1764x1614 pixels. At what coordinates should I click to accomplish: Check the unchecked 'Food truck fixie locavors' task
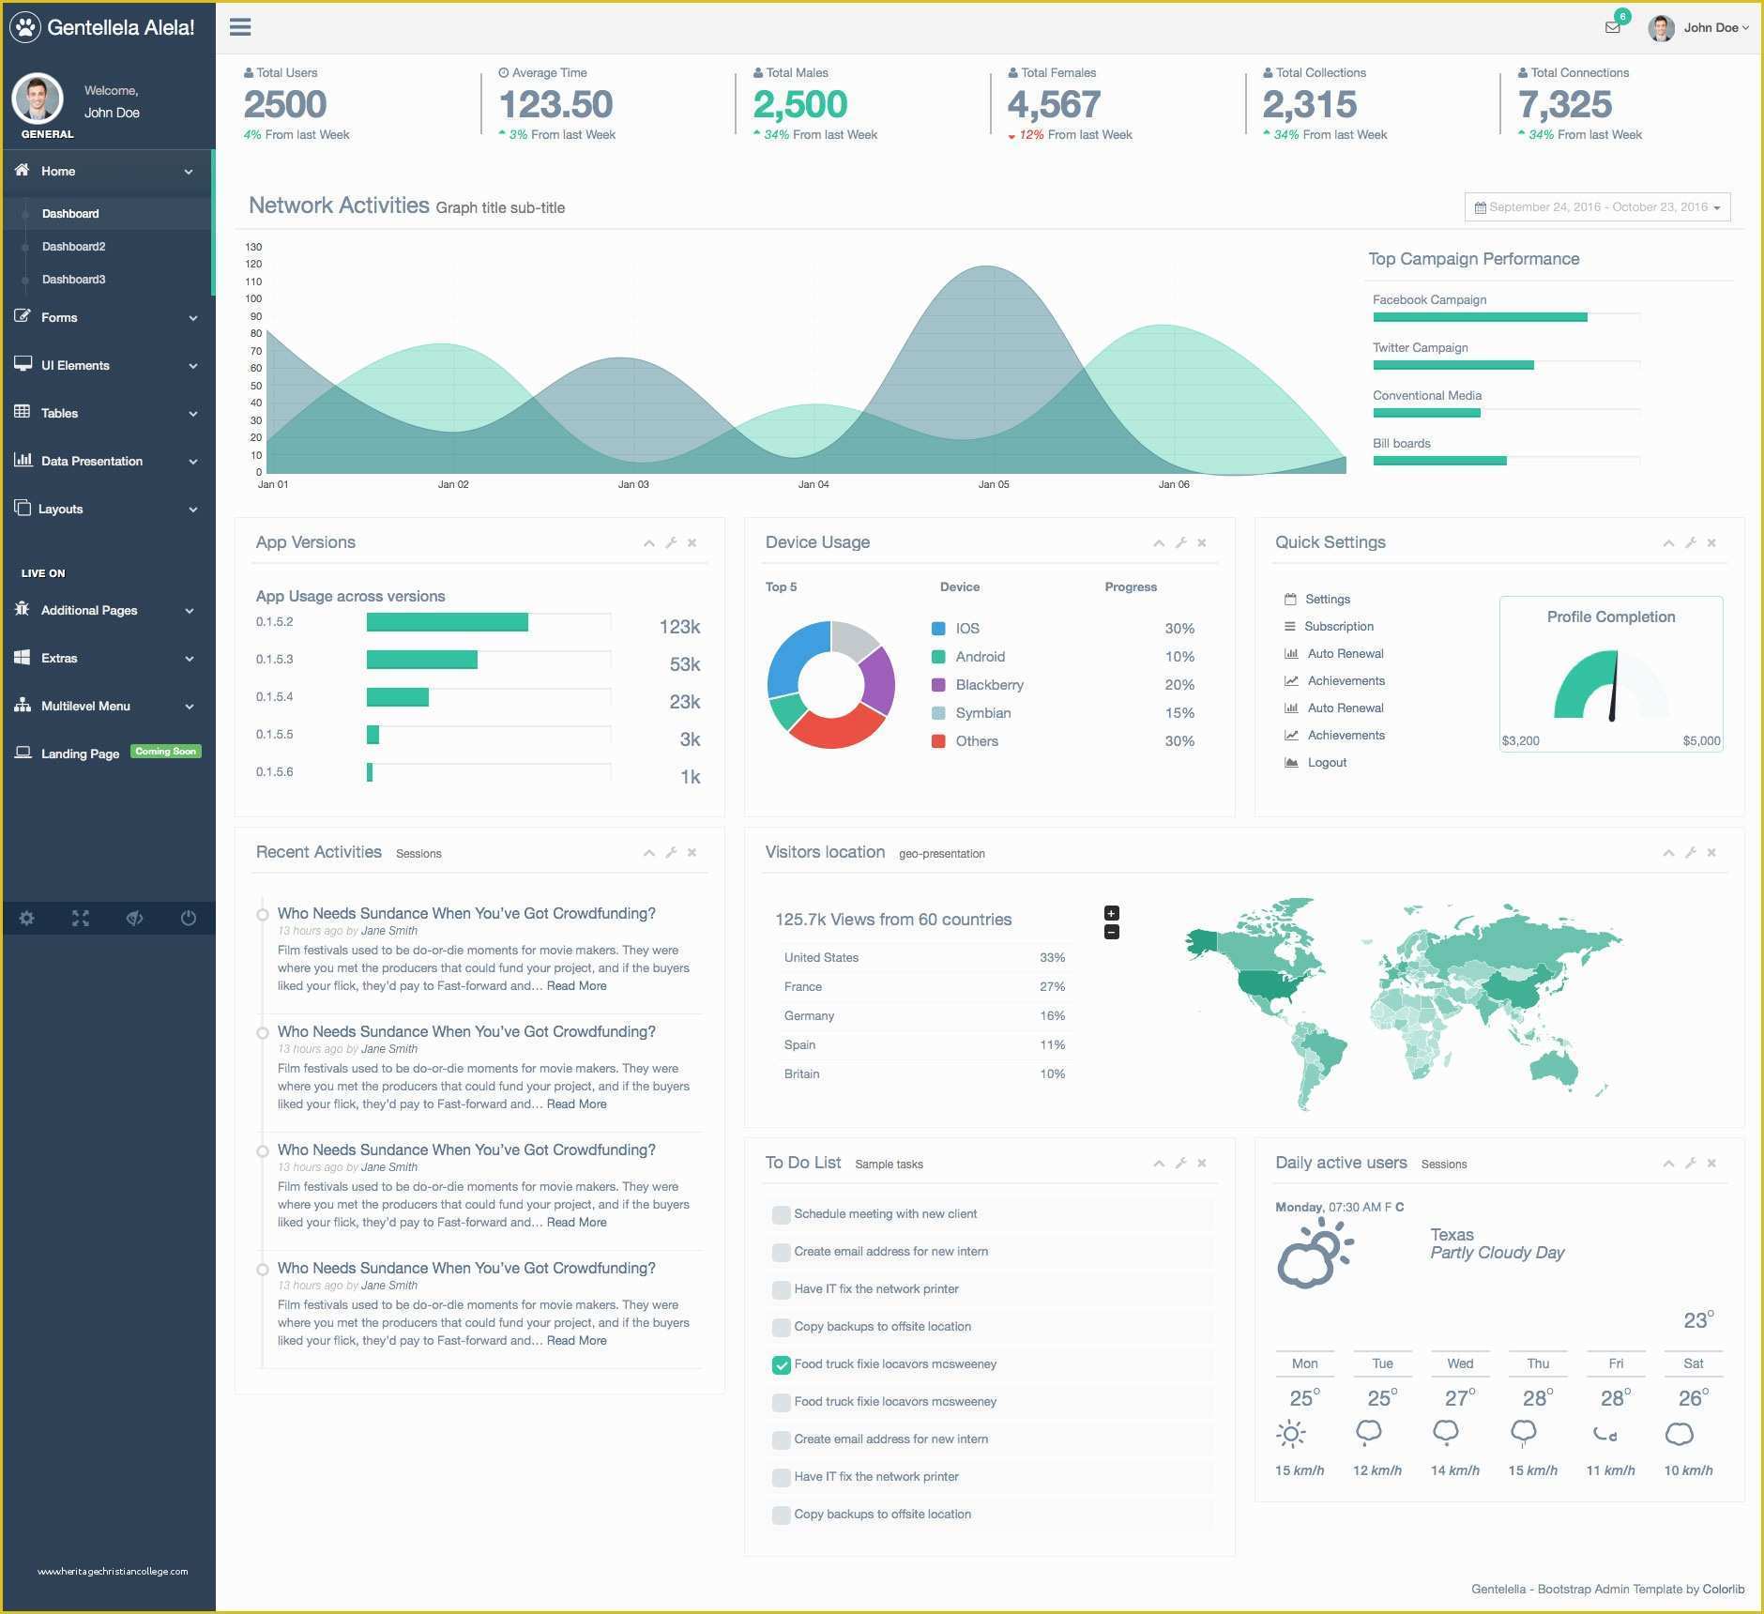tap(781, 1402)
